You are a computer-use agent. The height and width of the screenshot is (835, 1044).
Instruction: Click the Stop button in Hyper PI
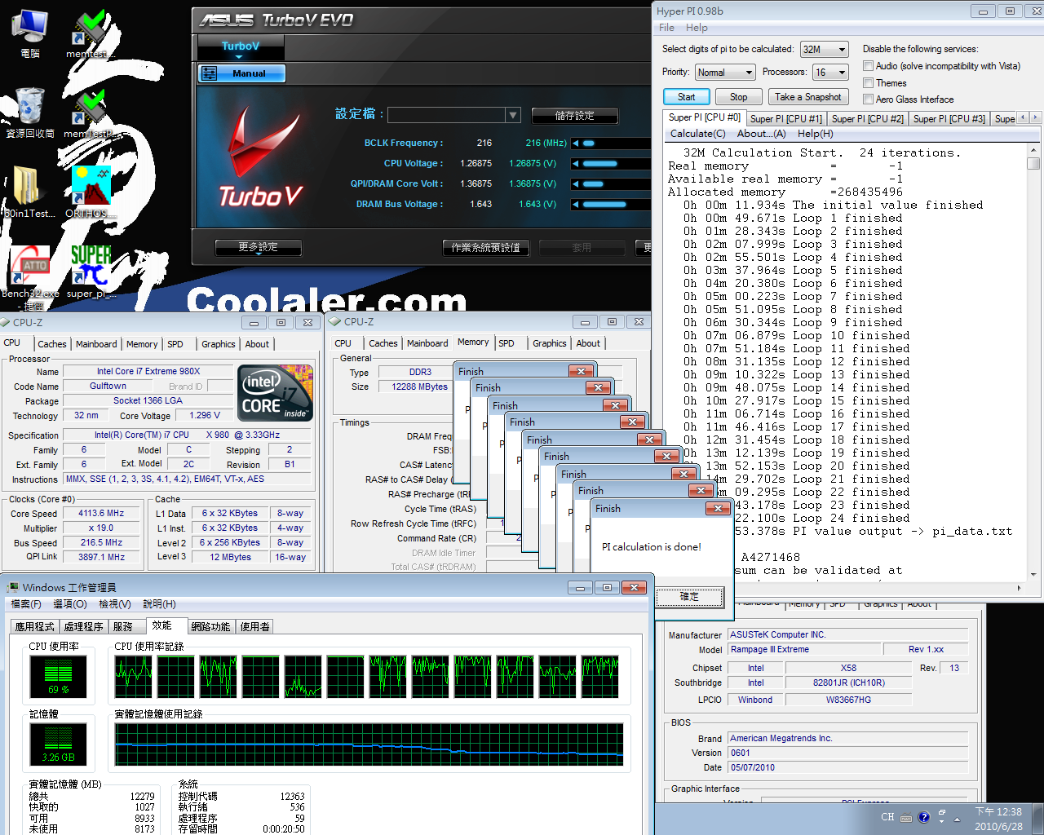pos(739,97)
